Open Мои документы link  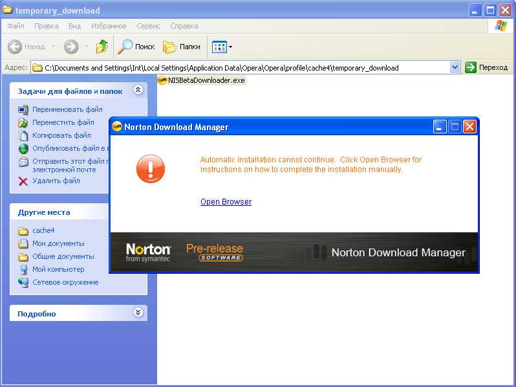58,243
